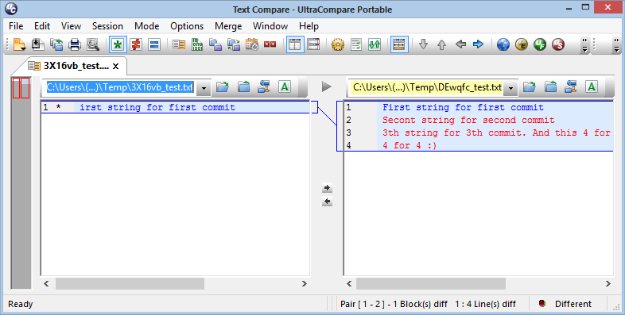
Task: Open print preview magnifier icon
Action: coord(93,44)
